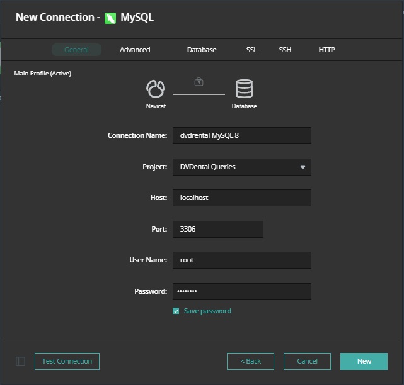Click the Host field containing localhost
Viewport: 404px width, 385px height.
(242, 198)
